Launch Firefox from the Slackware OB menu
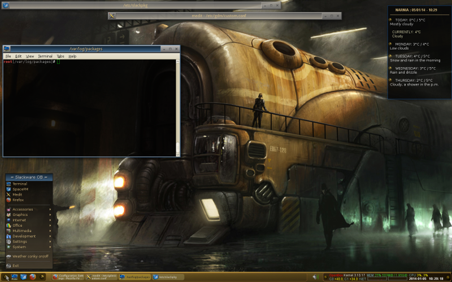The image size is (452, 282). (29, 200)
